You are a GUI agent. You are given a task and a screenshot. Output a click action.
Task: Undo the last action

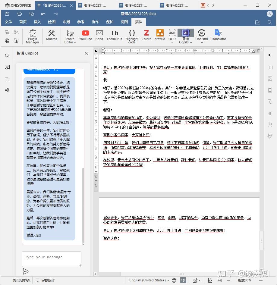(43, 14)
